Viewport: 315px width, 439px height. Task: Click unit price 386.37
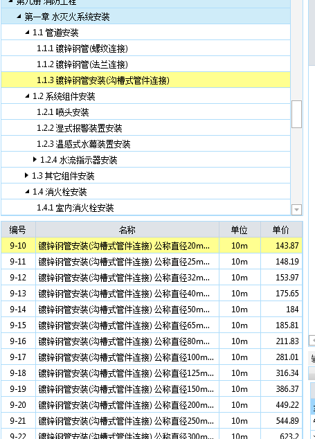tap(281, 389)
